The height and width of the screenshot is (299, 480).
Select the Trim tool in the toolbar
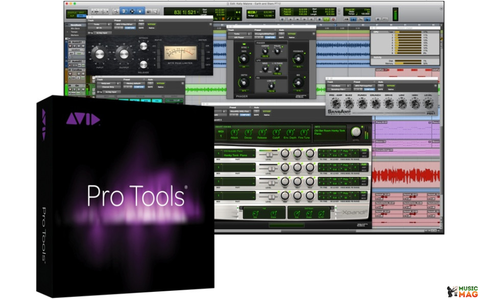[x=124, y=11]
